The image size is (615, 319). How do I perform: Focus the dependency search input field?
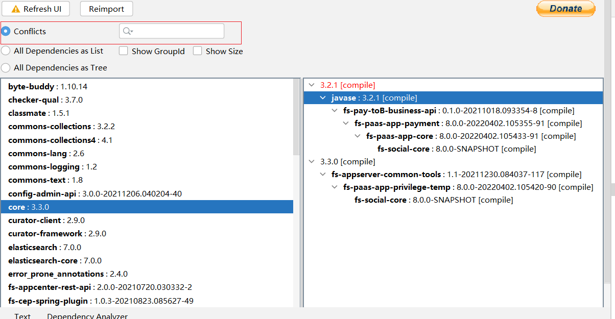[x=172, y=31]
